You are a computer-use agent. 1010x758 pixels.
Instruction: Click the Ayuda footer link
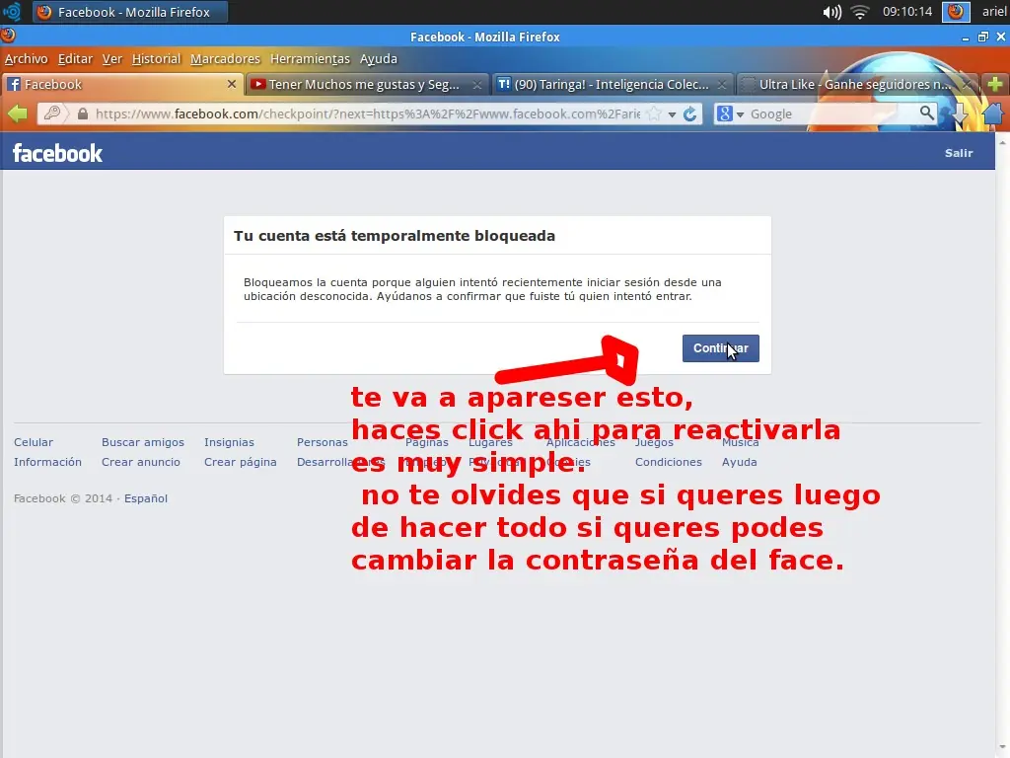739,462
